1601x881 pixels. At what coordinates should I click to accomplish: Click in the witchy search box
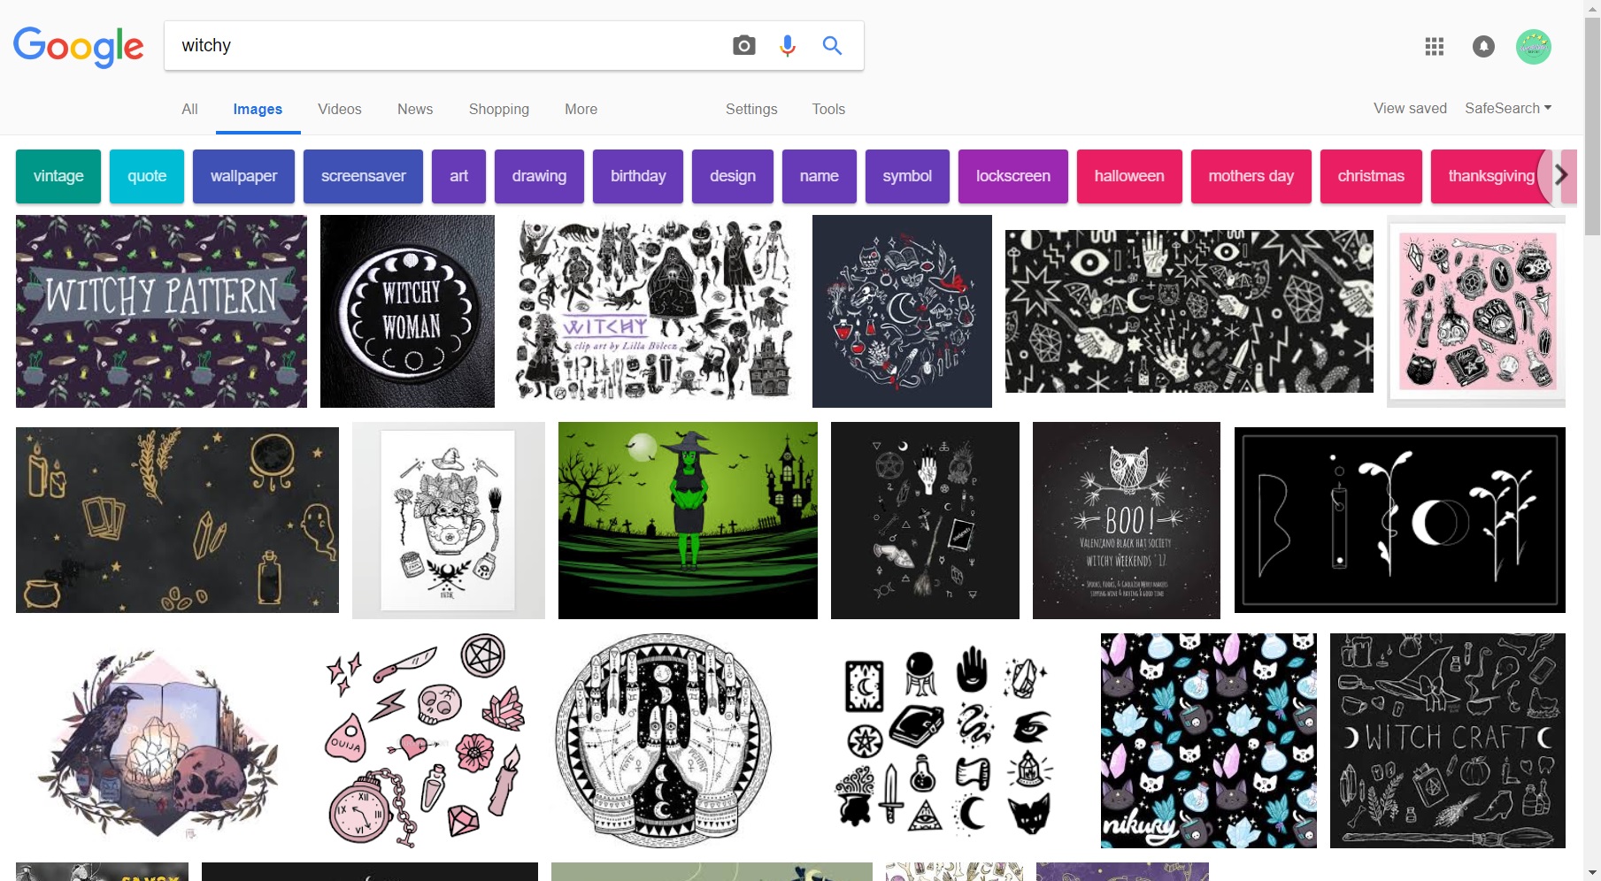443,45
